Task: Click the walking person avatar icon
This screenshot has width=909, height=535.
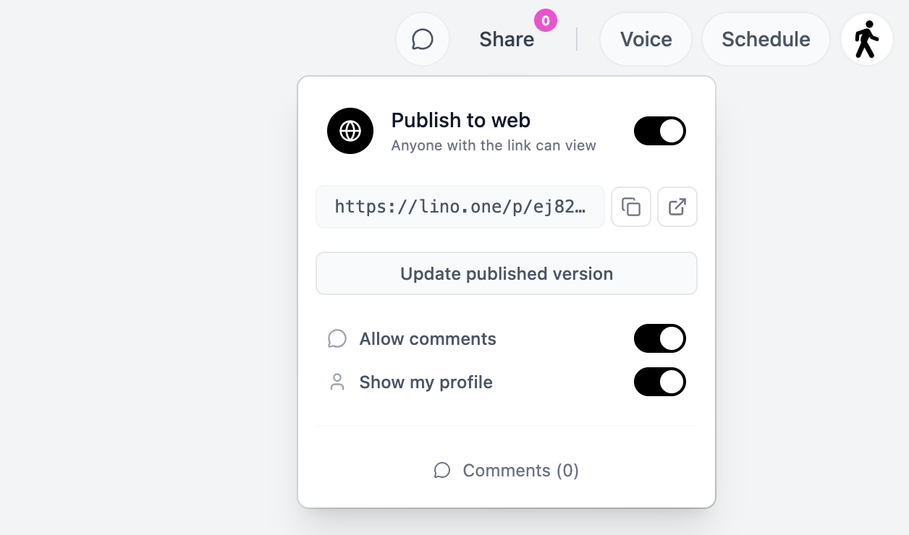Action: click(866, 39)
